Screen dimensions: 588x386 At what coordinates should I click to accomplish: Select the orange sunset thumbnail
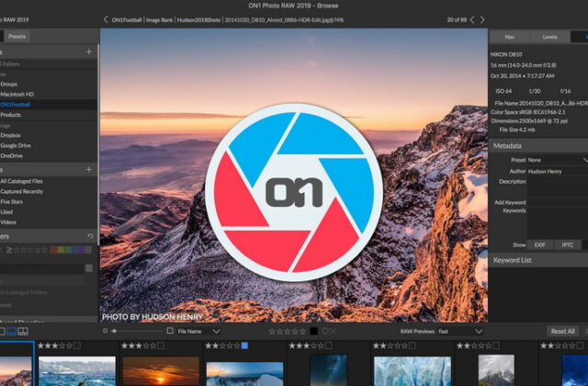pyautogui.click(x=161, y=370)
